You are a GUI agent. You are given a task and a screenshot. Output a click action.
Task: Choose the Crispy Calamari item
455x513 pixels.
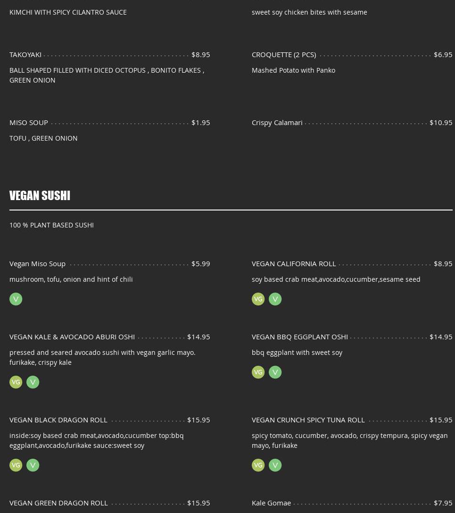click(x=277, y=122)
